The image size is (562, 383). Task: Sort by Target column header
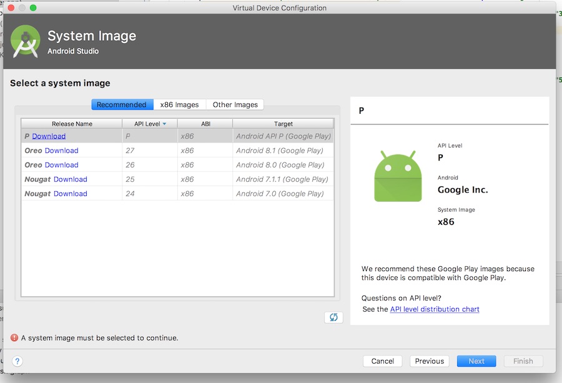[x=283, y=124]
